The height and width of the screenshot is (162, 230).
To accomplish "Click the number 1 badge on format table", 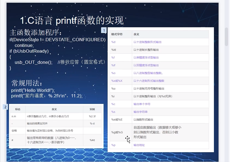I will 104,30.
